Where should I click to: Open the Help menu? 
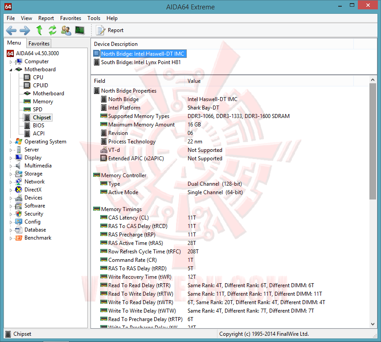(112, 18)
